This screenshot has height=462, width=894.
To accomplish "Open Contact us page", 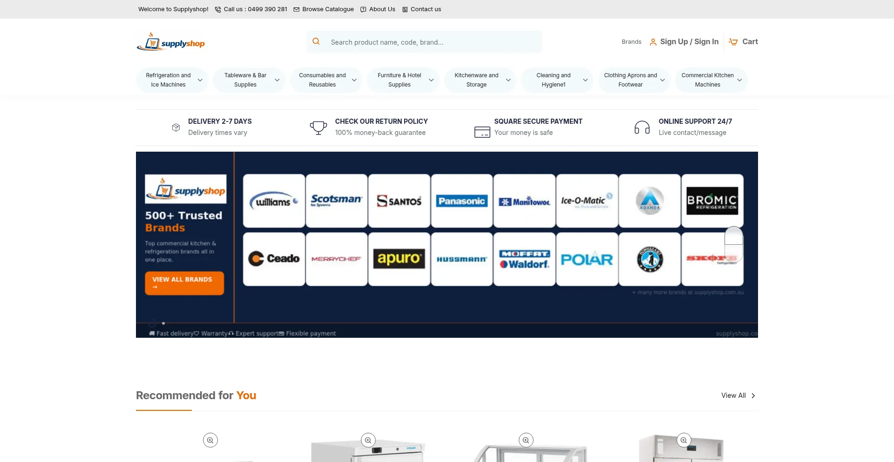I will click(x=426, y=9).
